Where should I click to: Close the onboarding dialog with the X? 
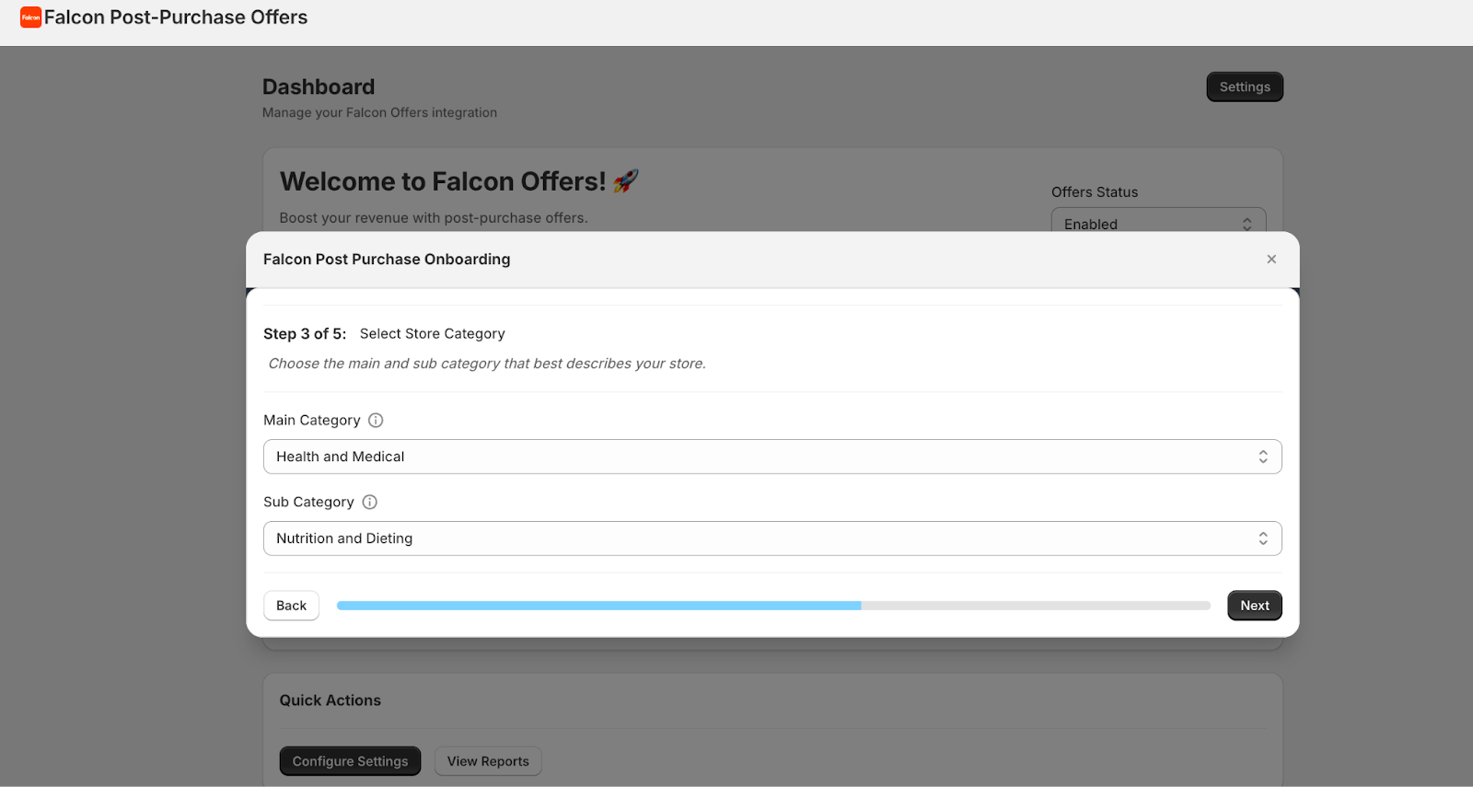(x=1271, y=260)
